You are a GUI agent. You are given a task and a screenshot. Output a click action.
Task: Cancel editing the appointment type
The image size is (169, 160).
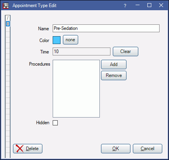(x=147, y=149)
